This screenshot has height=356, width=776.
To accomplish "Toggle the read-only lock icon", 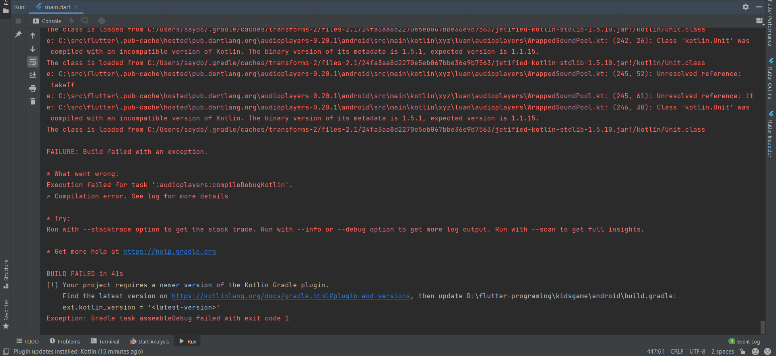I will click(742, 352).
